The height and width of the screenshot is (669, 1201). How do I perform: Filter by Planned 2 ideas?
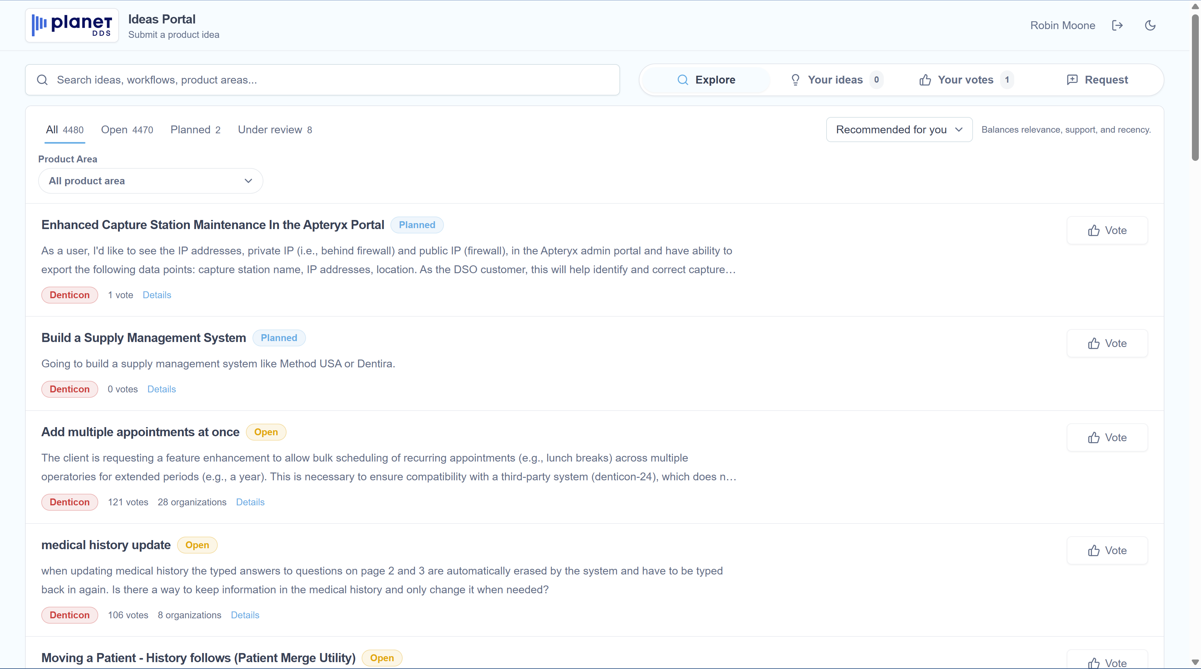pyautogui.click(x=195, y=130)
